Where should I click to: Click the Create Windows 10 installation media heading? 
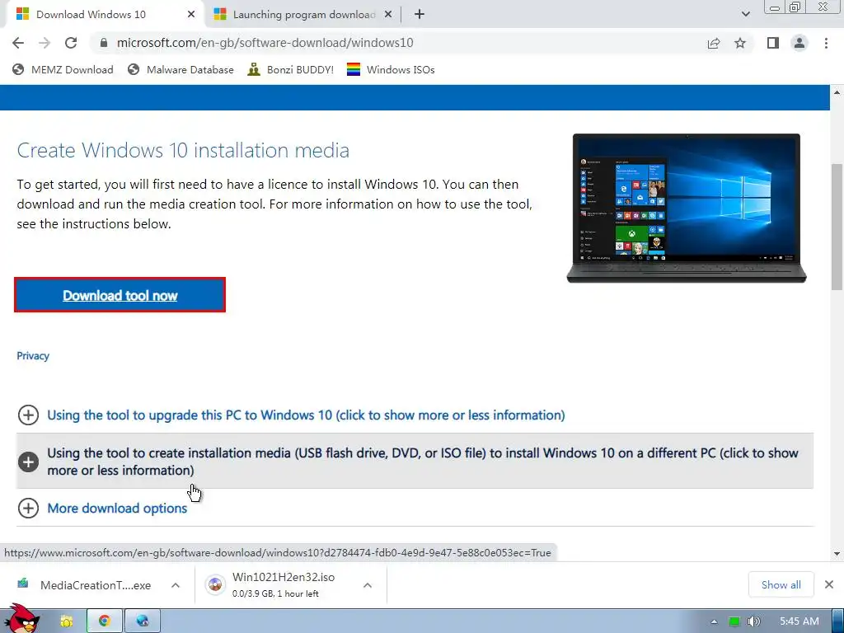click(183, 150)
